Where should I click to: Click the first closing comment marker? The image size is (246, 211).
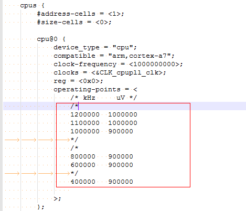74,140
